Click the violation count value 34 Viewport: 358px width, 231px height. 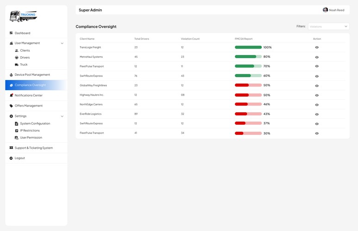pyautogui.click(x=182, y=133)
